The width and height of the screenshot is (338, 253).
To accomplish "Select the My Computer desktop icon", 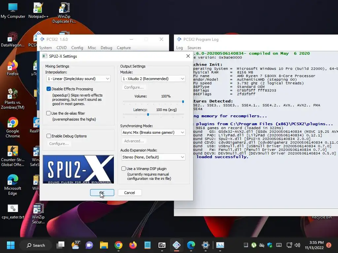I will coord(13,11).
